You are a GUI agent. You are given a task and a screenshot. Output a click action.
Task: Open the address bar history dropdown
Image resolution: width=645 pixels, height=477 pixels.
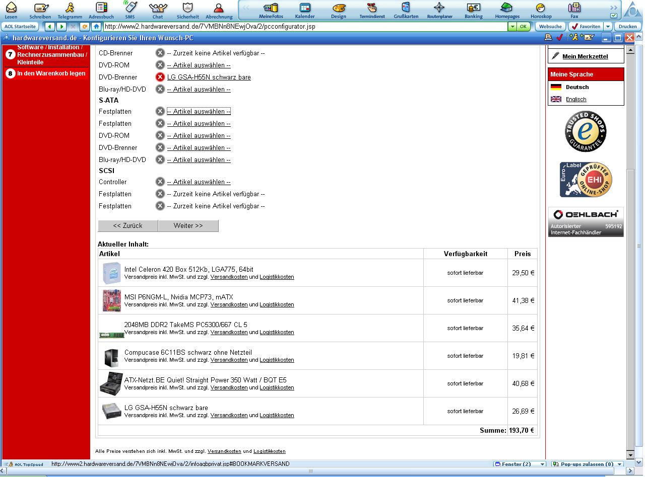(512, 27)
